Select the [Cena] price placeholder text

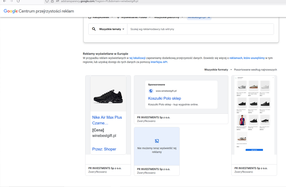pyautogui.click(x=98, y=130)
